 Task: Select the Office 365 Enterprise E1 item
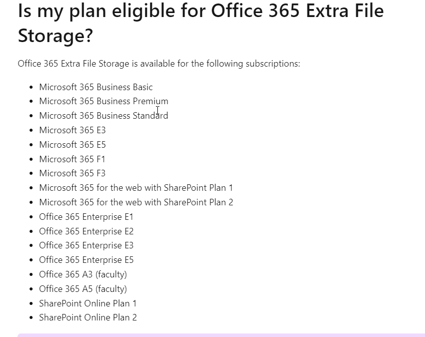(86, 217)
